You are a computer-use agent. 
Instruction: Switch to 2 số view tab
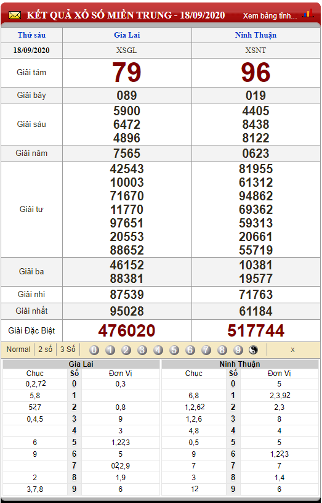coord(45,350)
